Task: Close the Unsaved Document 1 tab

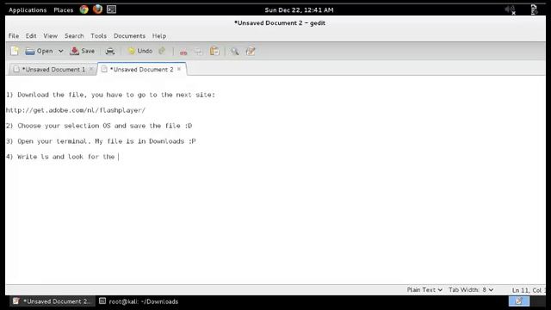Action: pyautogui.click(x=91, y=69)
